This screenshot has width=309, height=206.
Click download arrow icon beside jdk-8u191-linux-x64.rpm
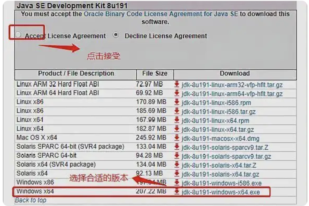[177, 120]
